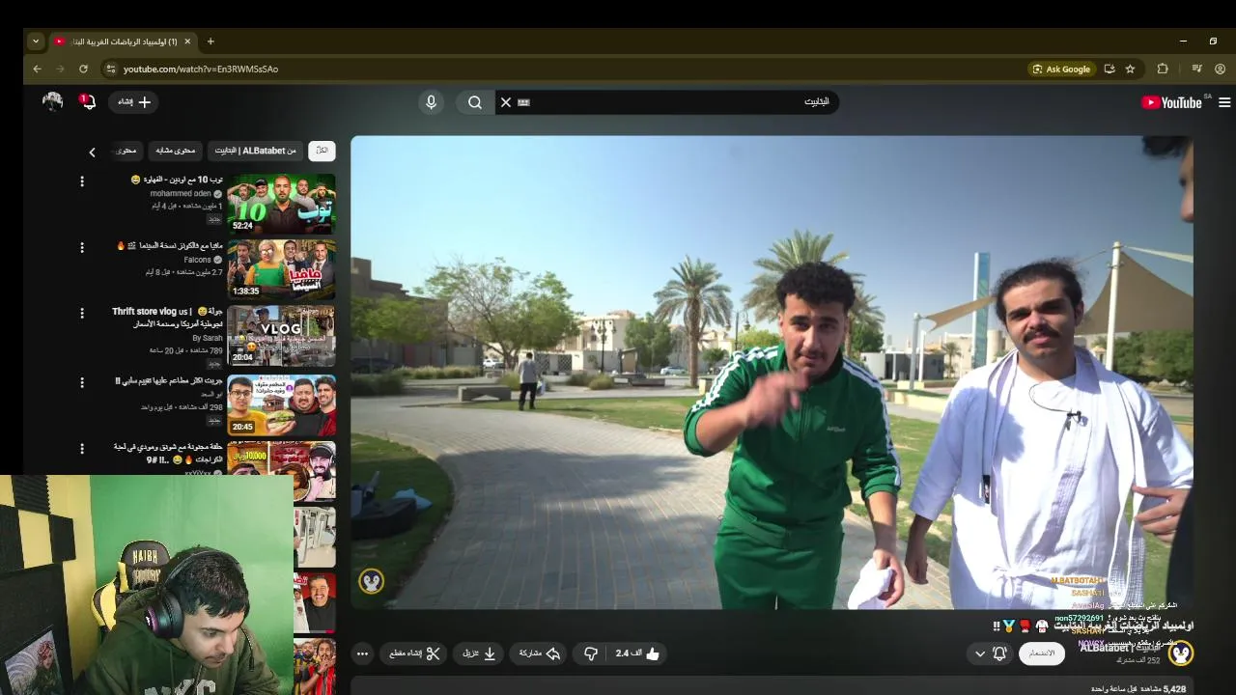Open Falcons mafia video thumbnail 1:38:35

[x=281, y=269]
